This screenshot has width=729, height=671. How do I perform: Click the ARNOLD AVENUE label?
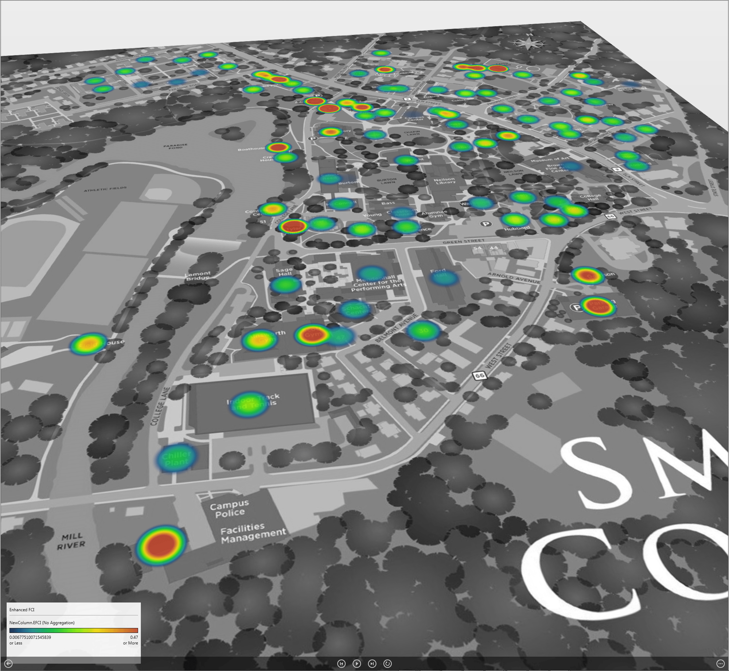514,278
